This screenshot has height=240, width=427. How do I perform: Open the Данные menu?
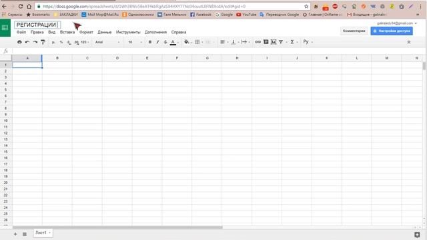click(x=105, y=32)
